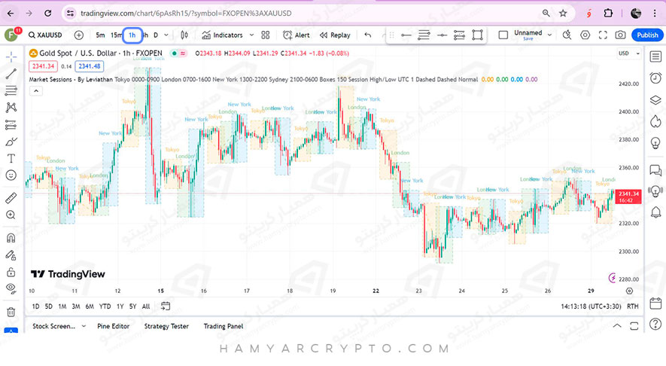The image size is (666, 366).
Task: Toggle magnet mode in left toolbar
Action: (x=11, y=238)
